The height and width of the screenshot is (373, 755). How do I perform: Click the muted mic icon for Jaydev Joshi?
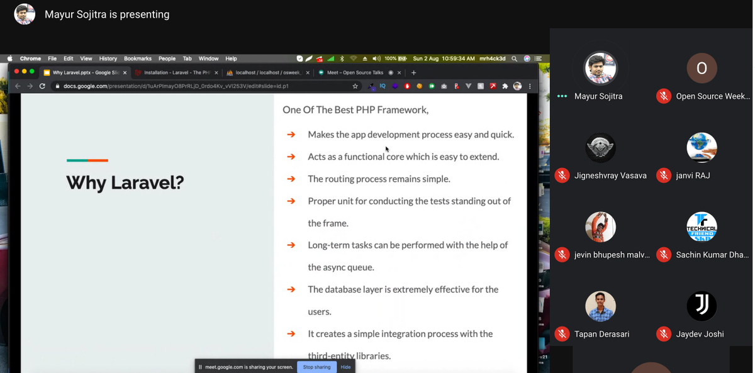(663, 334)
